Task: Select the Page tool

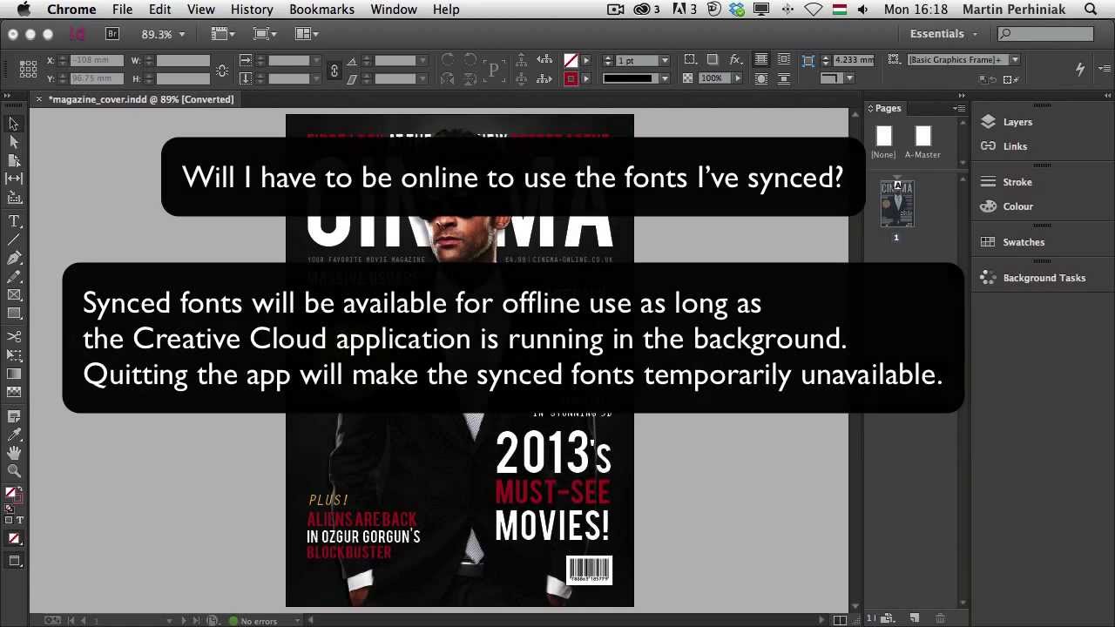Action: [14, 160]
